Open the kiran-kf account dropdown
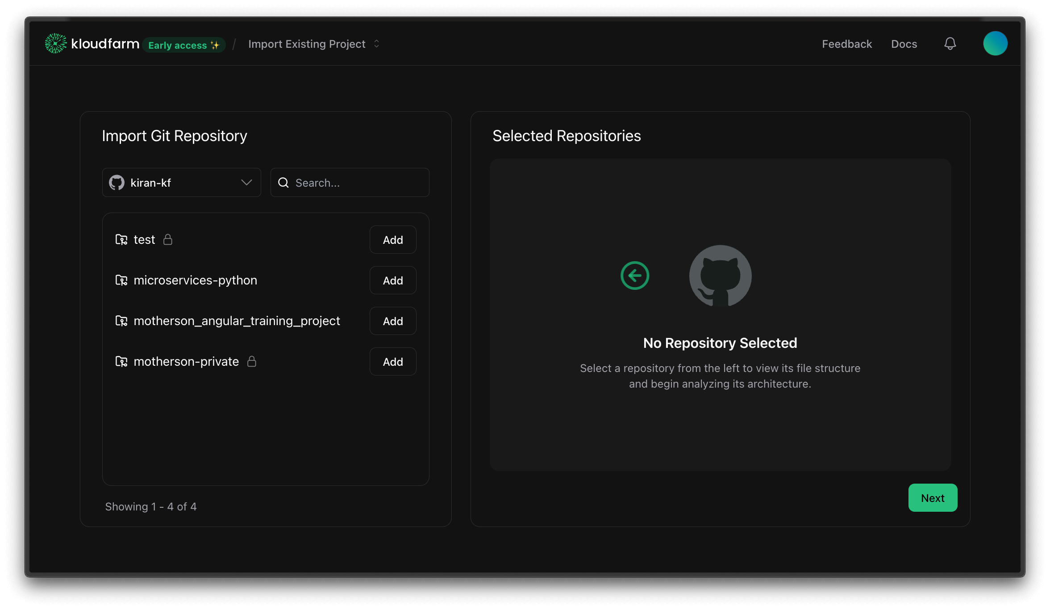The height and width of the screenshot is (610, 1050). coord(181,182)
